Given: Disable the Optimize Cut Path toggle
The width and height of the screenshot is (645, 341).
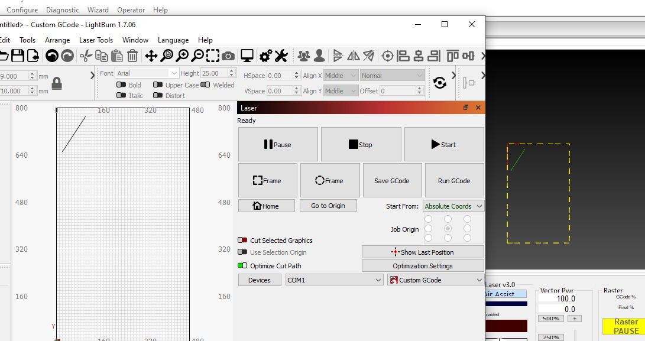Looking at the screenshot, I should coord(242,266).
